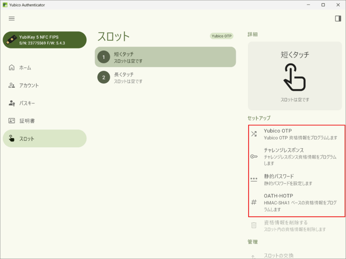The width and height of the screenshot is (346, 259).
Task: Click the スロット page title
Action: coord(114,37)
